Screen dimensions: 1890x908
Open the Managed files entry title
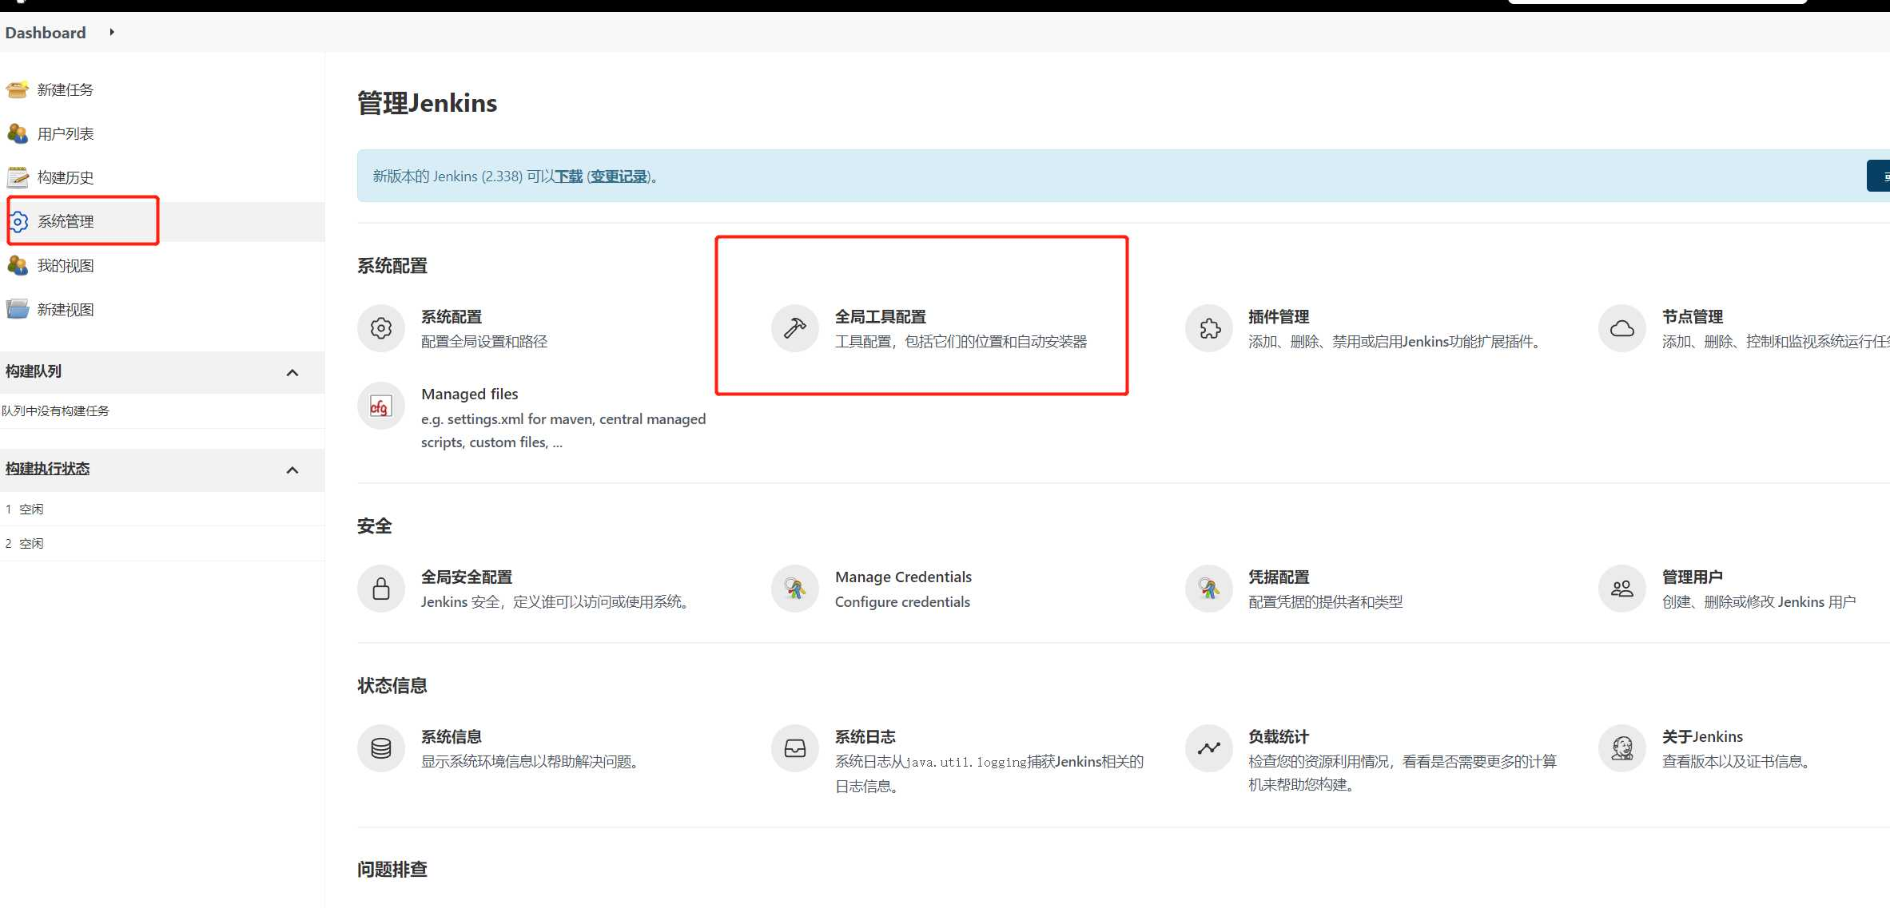click(x=470, y=394)
